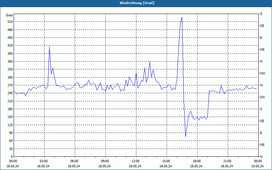Click the y-axis value "480"
The width and height of the screenshot is (272, 170).
pos(10,30)
